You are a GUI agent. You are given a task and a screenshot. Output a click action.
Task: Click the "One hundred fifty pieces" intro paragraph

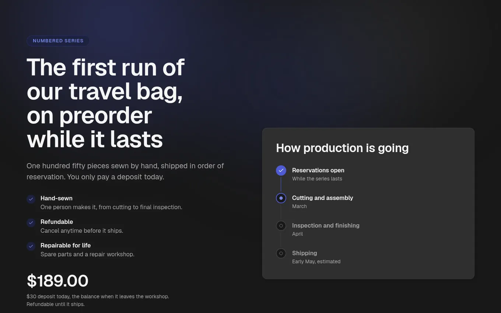tap(125, 171)
